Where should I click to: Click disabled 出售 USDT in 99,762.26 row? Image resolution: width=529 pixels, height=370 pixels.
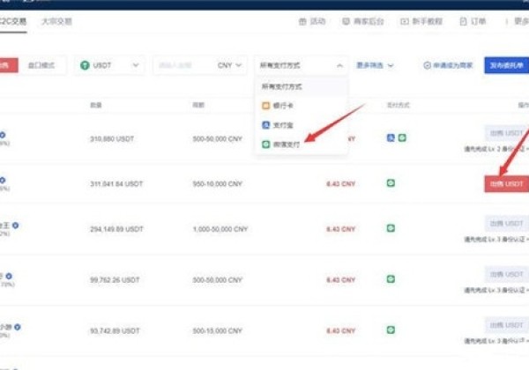(506, 274)
